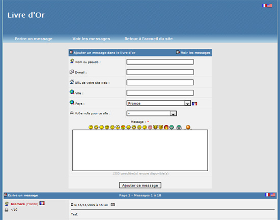Switch to English via the header US flag
This screenshot has width=280, height=220.
[x=270, y=6]
